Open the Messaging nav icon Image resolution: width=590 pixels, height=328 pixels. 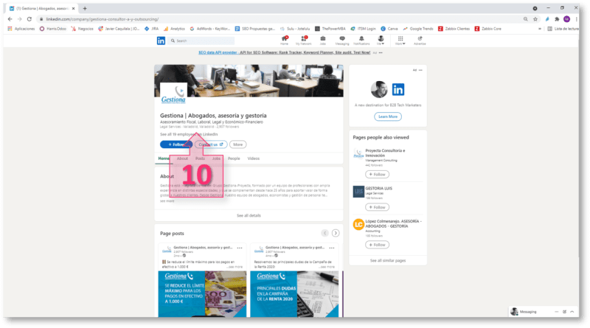[x=342, y=41]
